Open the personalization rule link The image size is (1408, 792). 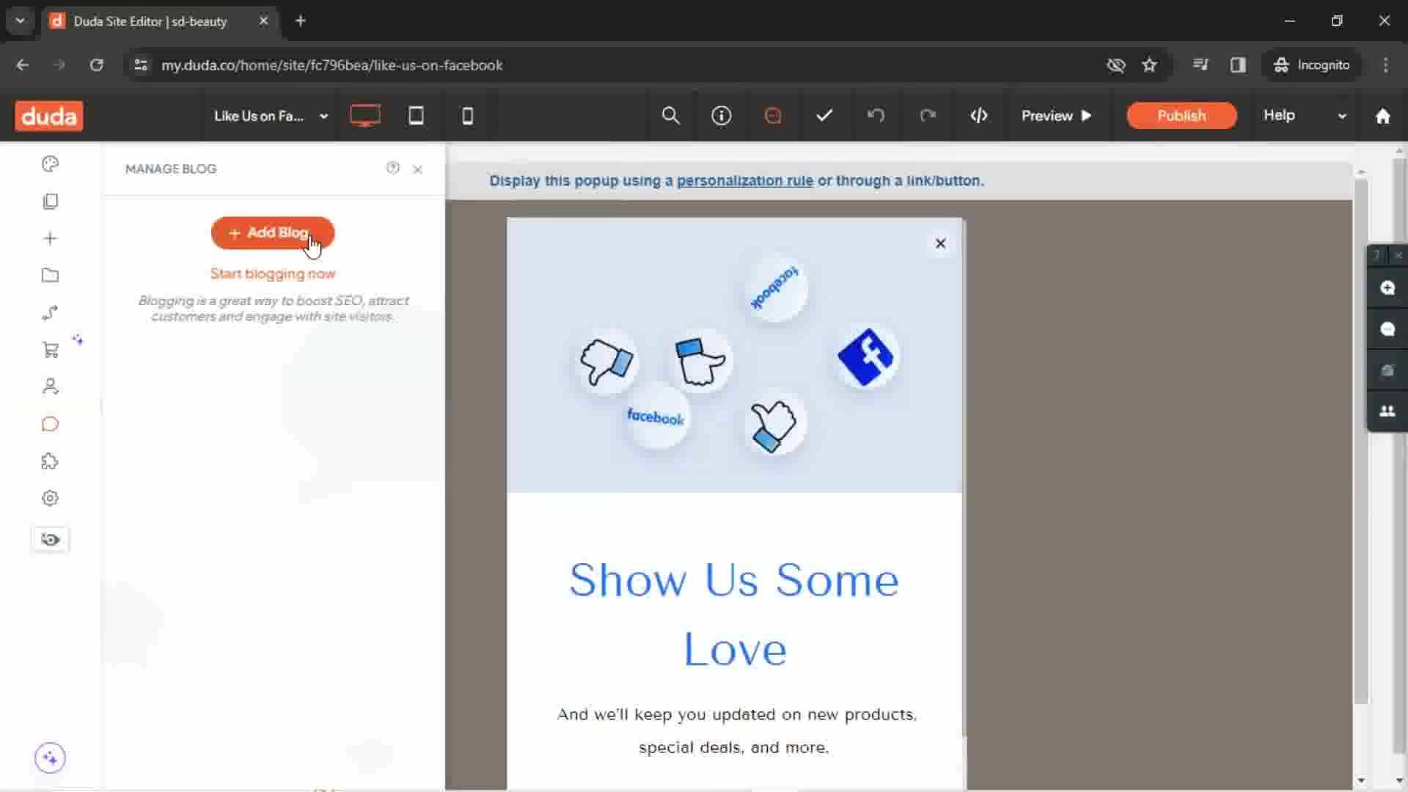click(744, 181)
